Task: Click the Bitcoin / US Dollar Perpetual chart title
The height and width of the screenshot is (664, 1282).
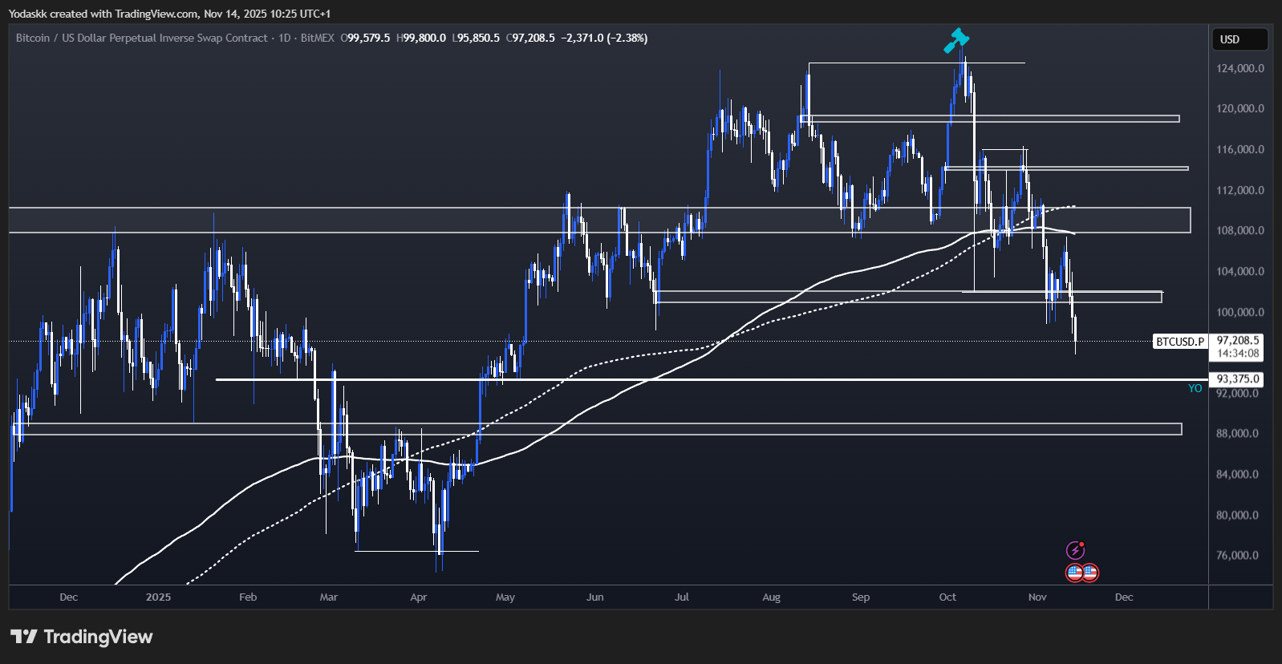Action: coord(141,38)
